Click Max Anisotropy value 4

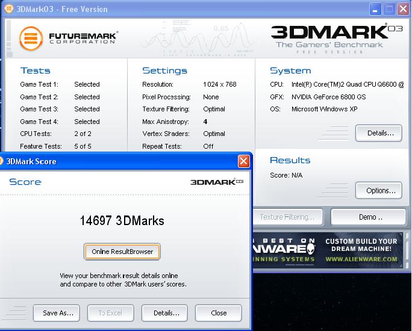(205, 122)
